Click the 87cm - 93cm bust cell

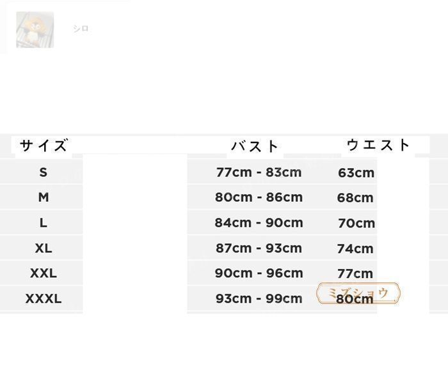pos(259,248)
